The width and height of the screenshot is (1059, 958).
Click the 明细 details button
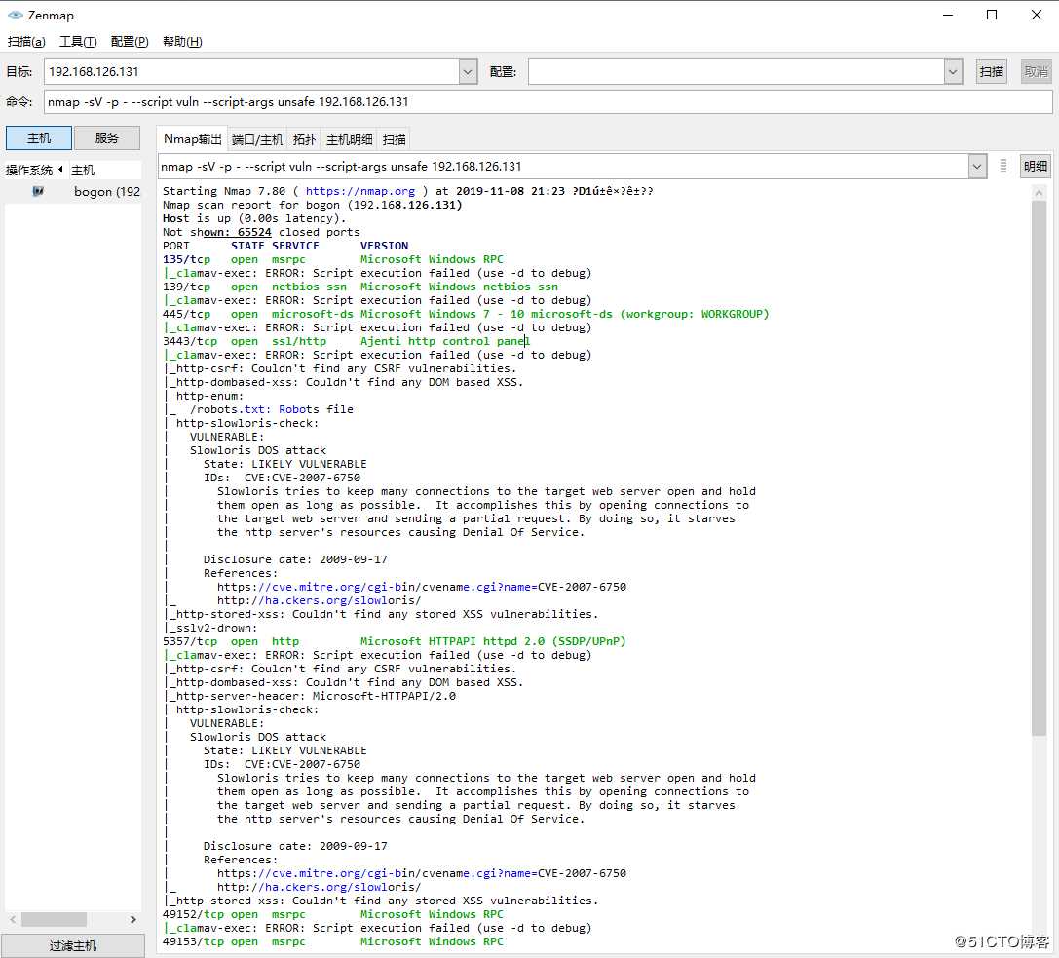point(1035,167)
